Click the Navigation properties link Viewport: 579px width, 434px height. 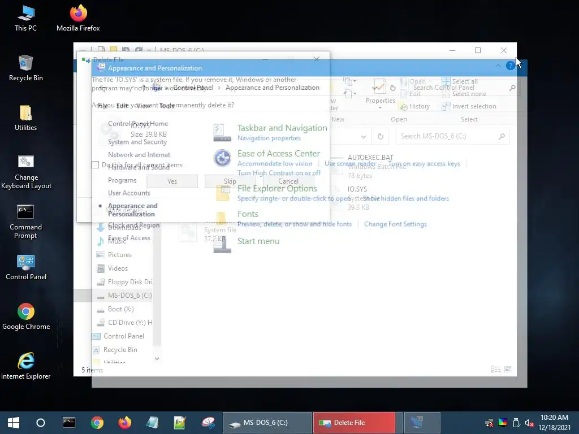pos(269,138)
